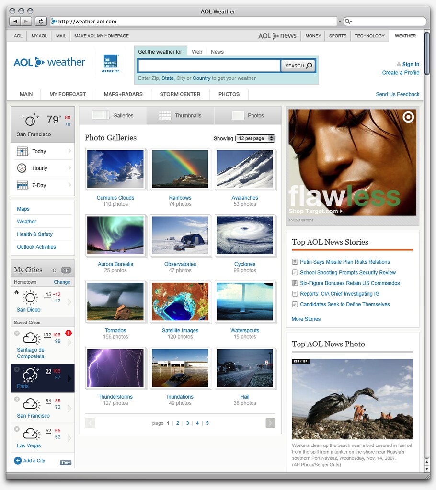Click the AOL weather logo
436x490 pixels.
pyautogui.click(x=49, y=62)
